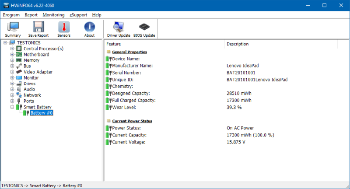Click the General Properties section icon
This screenshot has width=350, height=189.
coord(108,52)
